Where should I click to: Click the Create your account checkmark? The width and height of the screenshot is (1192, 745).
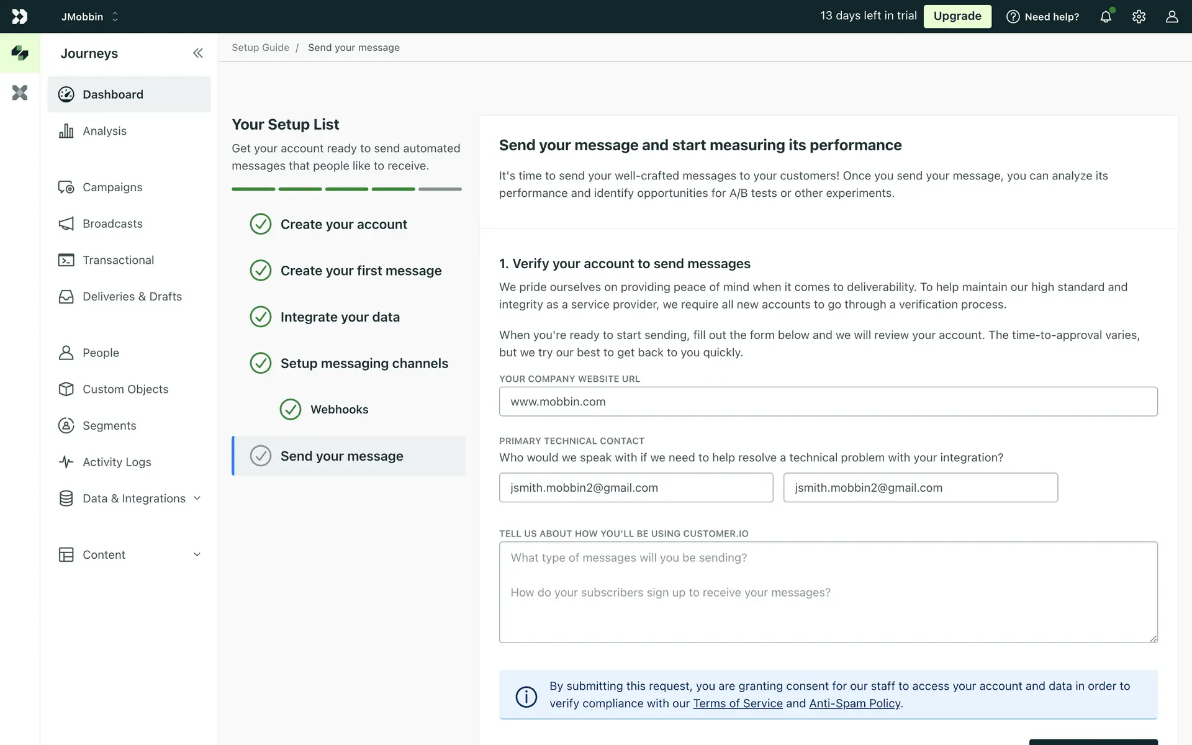click(261, 224)
